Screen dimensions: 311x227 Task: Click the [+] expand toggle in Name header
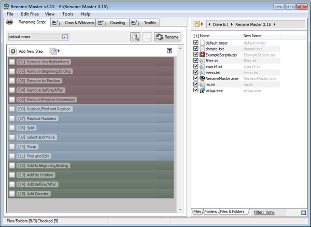[x=196, y=36]
